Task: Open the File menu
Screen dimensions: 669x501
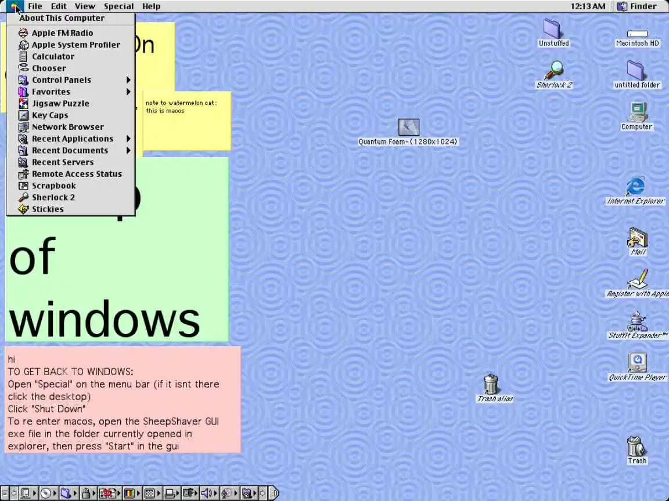Action: click(x=35, y=6)
